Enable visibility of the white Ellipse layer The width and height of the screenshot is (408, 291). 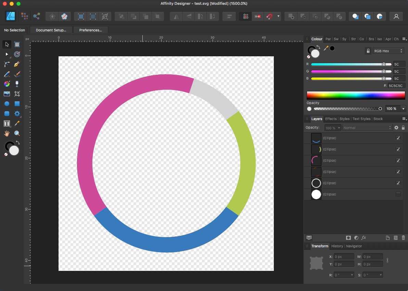coord(398,194)
